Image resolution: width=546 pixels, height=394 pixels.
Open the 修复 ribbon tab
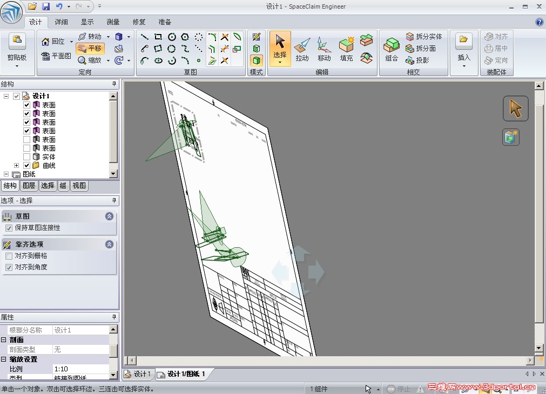139,22
